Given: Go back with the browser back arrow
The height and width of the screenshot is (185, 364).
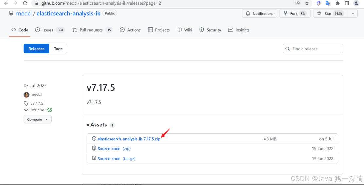Looking at the screenshot, I should click(x=6, y=3).
